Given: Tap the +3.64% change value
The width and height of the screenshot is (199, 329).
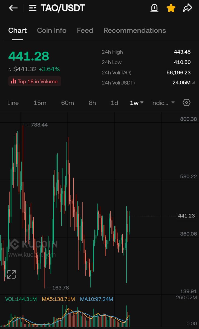Looking at the screenshot, I should pos(49,69).
